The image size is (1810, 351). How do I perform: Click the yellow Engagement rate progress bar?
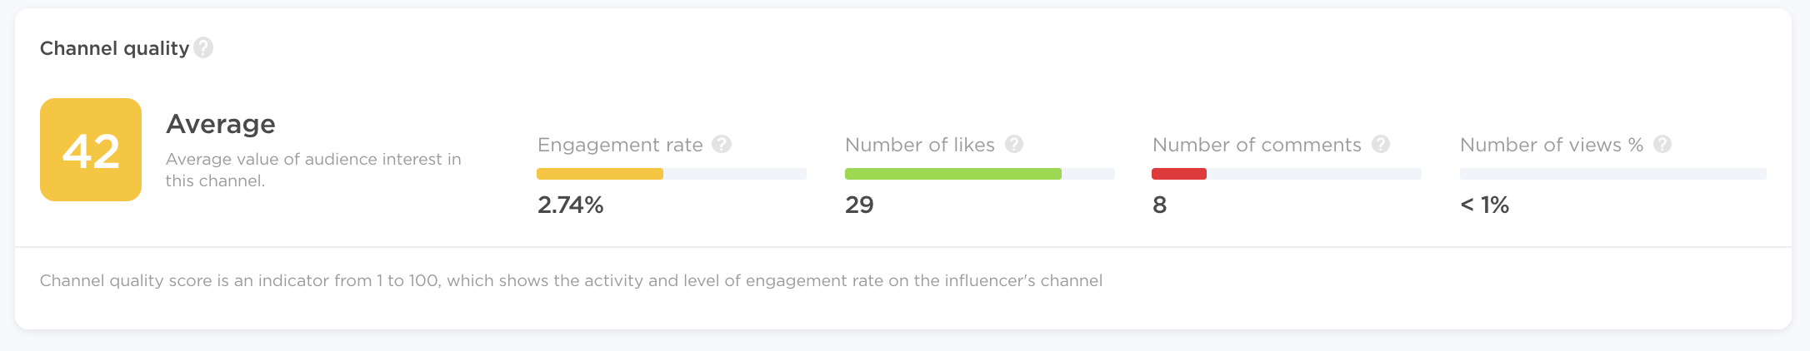pyautogui.click(x=600, y=174)
